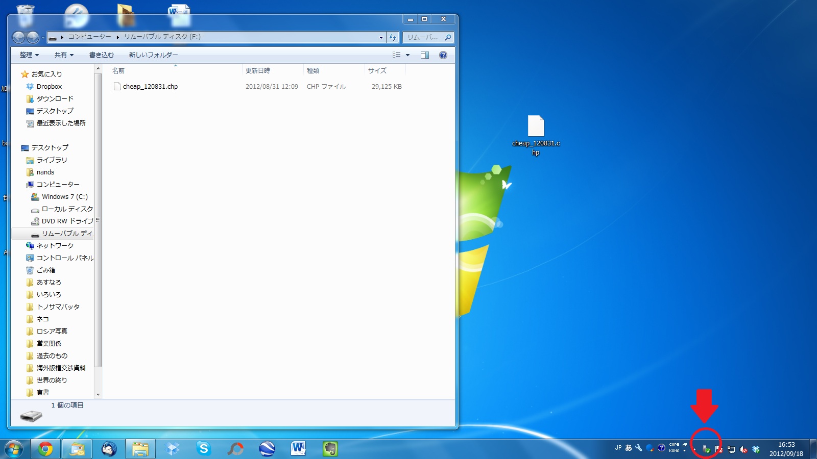The width and height of the screenshot is (817, 459).
Task: Click the Safely Remove Hardware tray icon
Action: point(707,449)
